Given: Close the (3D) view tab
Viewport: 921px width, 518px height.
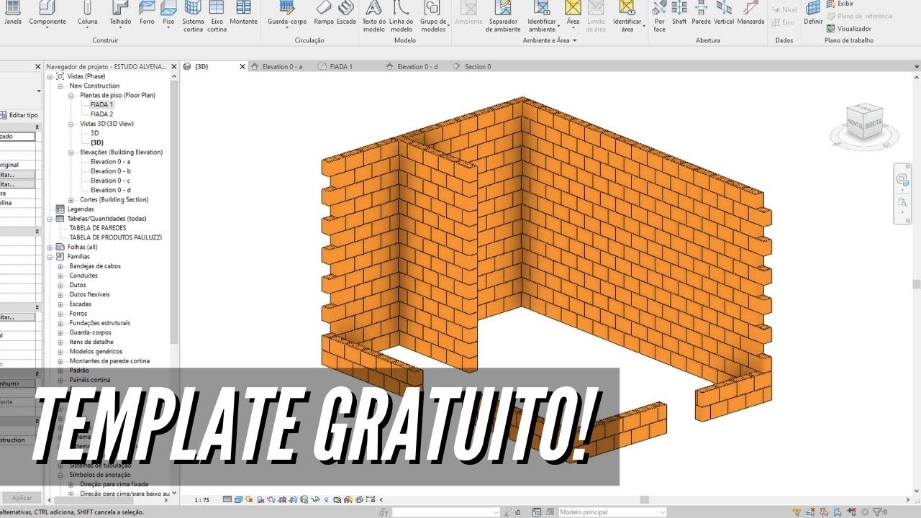Looking at the screenshot, I should click(242, 67).
